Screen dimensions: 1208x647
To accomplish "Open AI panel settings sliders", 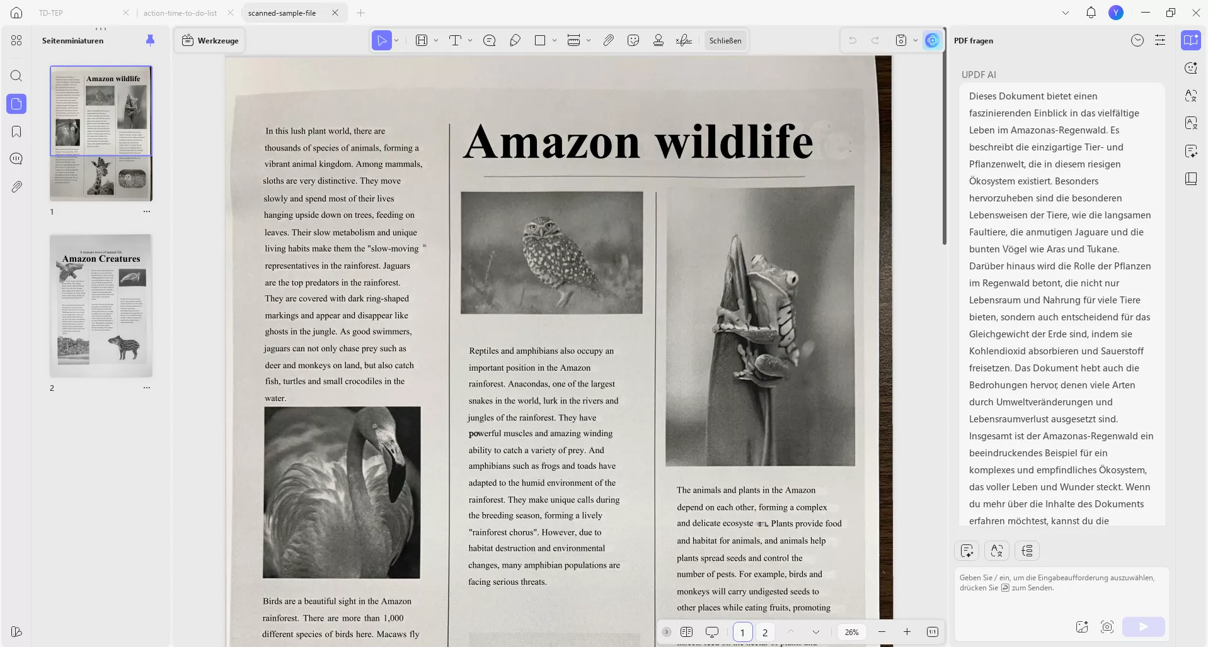I will point(1160,41).
